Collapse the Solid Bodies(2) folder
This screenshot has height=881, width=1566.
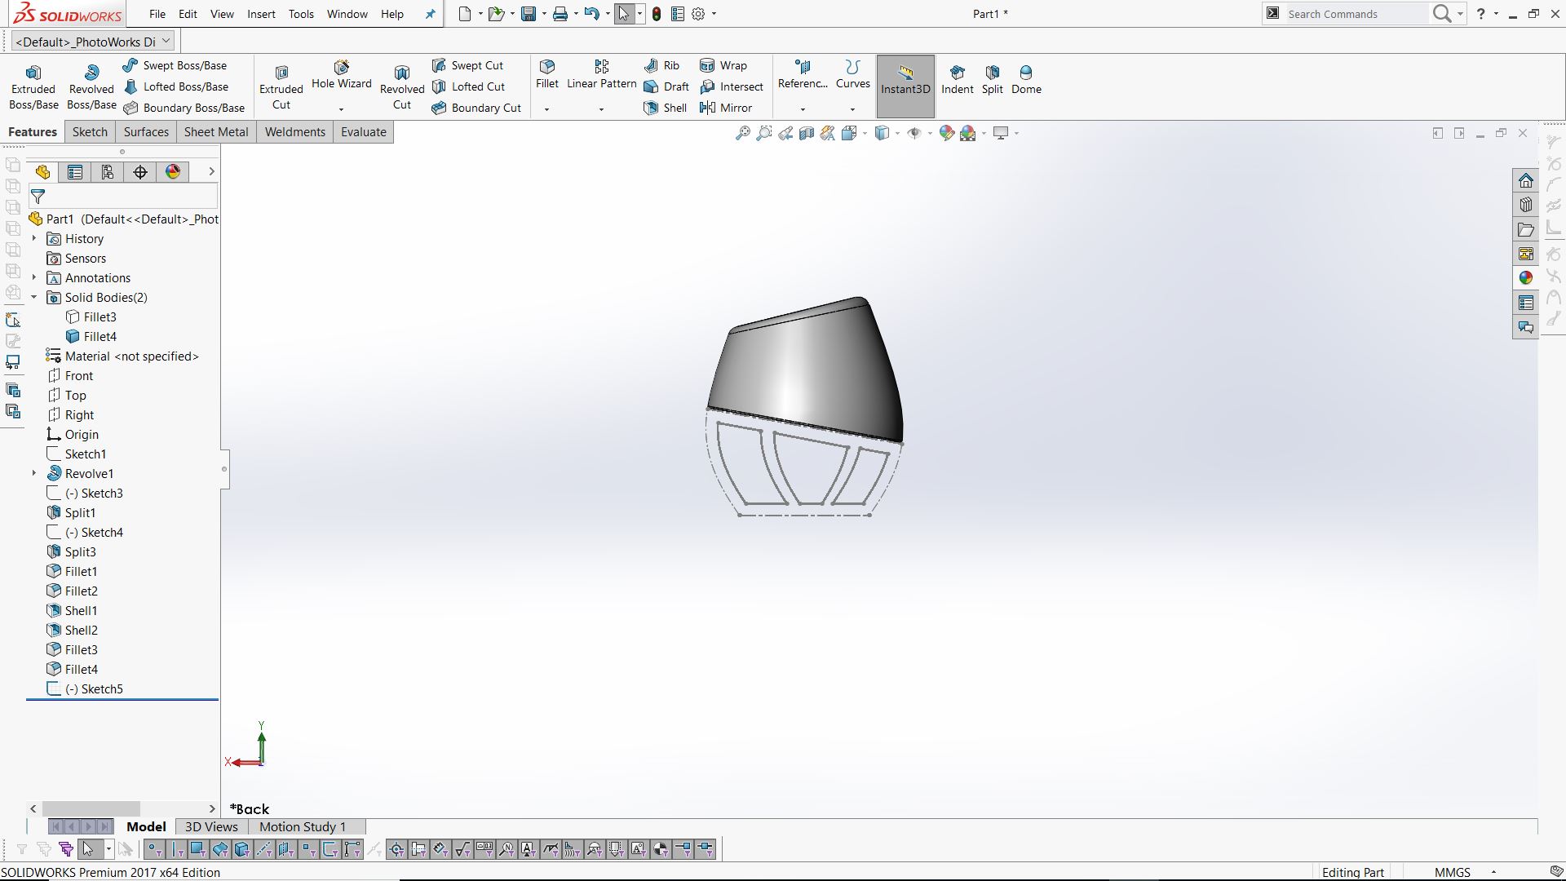[x=34, y=298]
